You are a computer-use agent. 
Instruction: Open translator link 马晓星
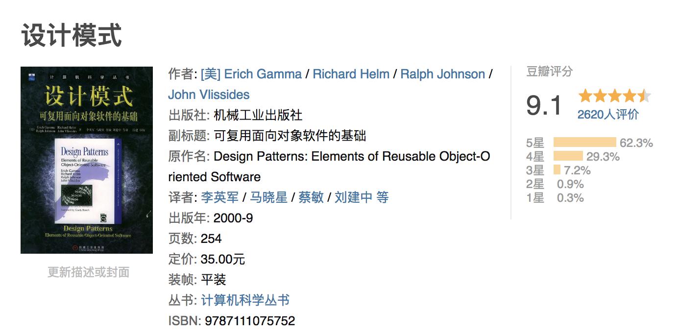click(x=268, y=197)
